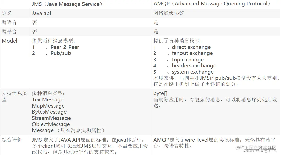Click the 'BytesMessage' entry
This screenshot has width=281, height=155.
[x=49, y=112]
